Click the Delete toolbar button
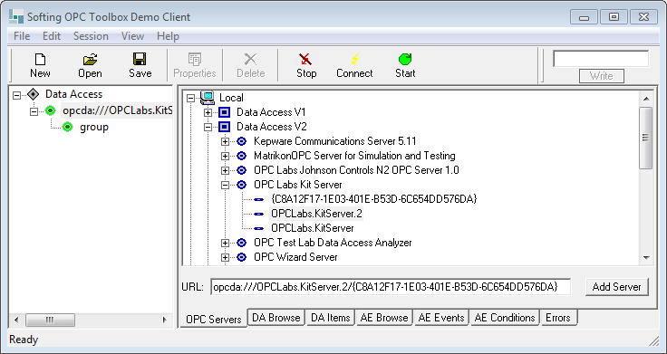 [250, 65]
